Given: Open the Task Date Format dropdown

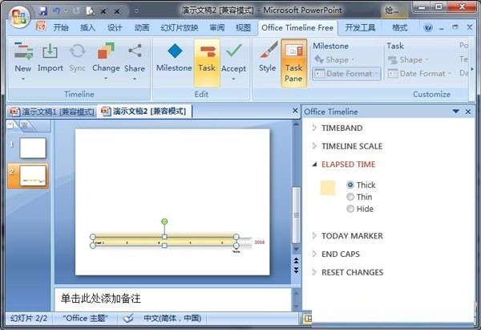Looking at the screenshot, I should coord(419,74).
